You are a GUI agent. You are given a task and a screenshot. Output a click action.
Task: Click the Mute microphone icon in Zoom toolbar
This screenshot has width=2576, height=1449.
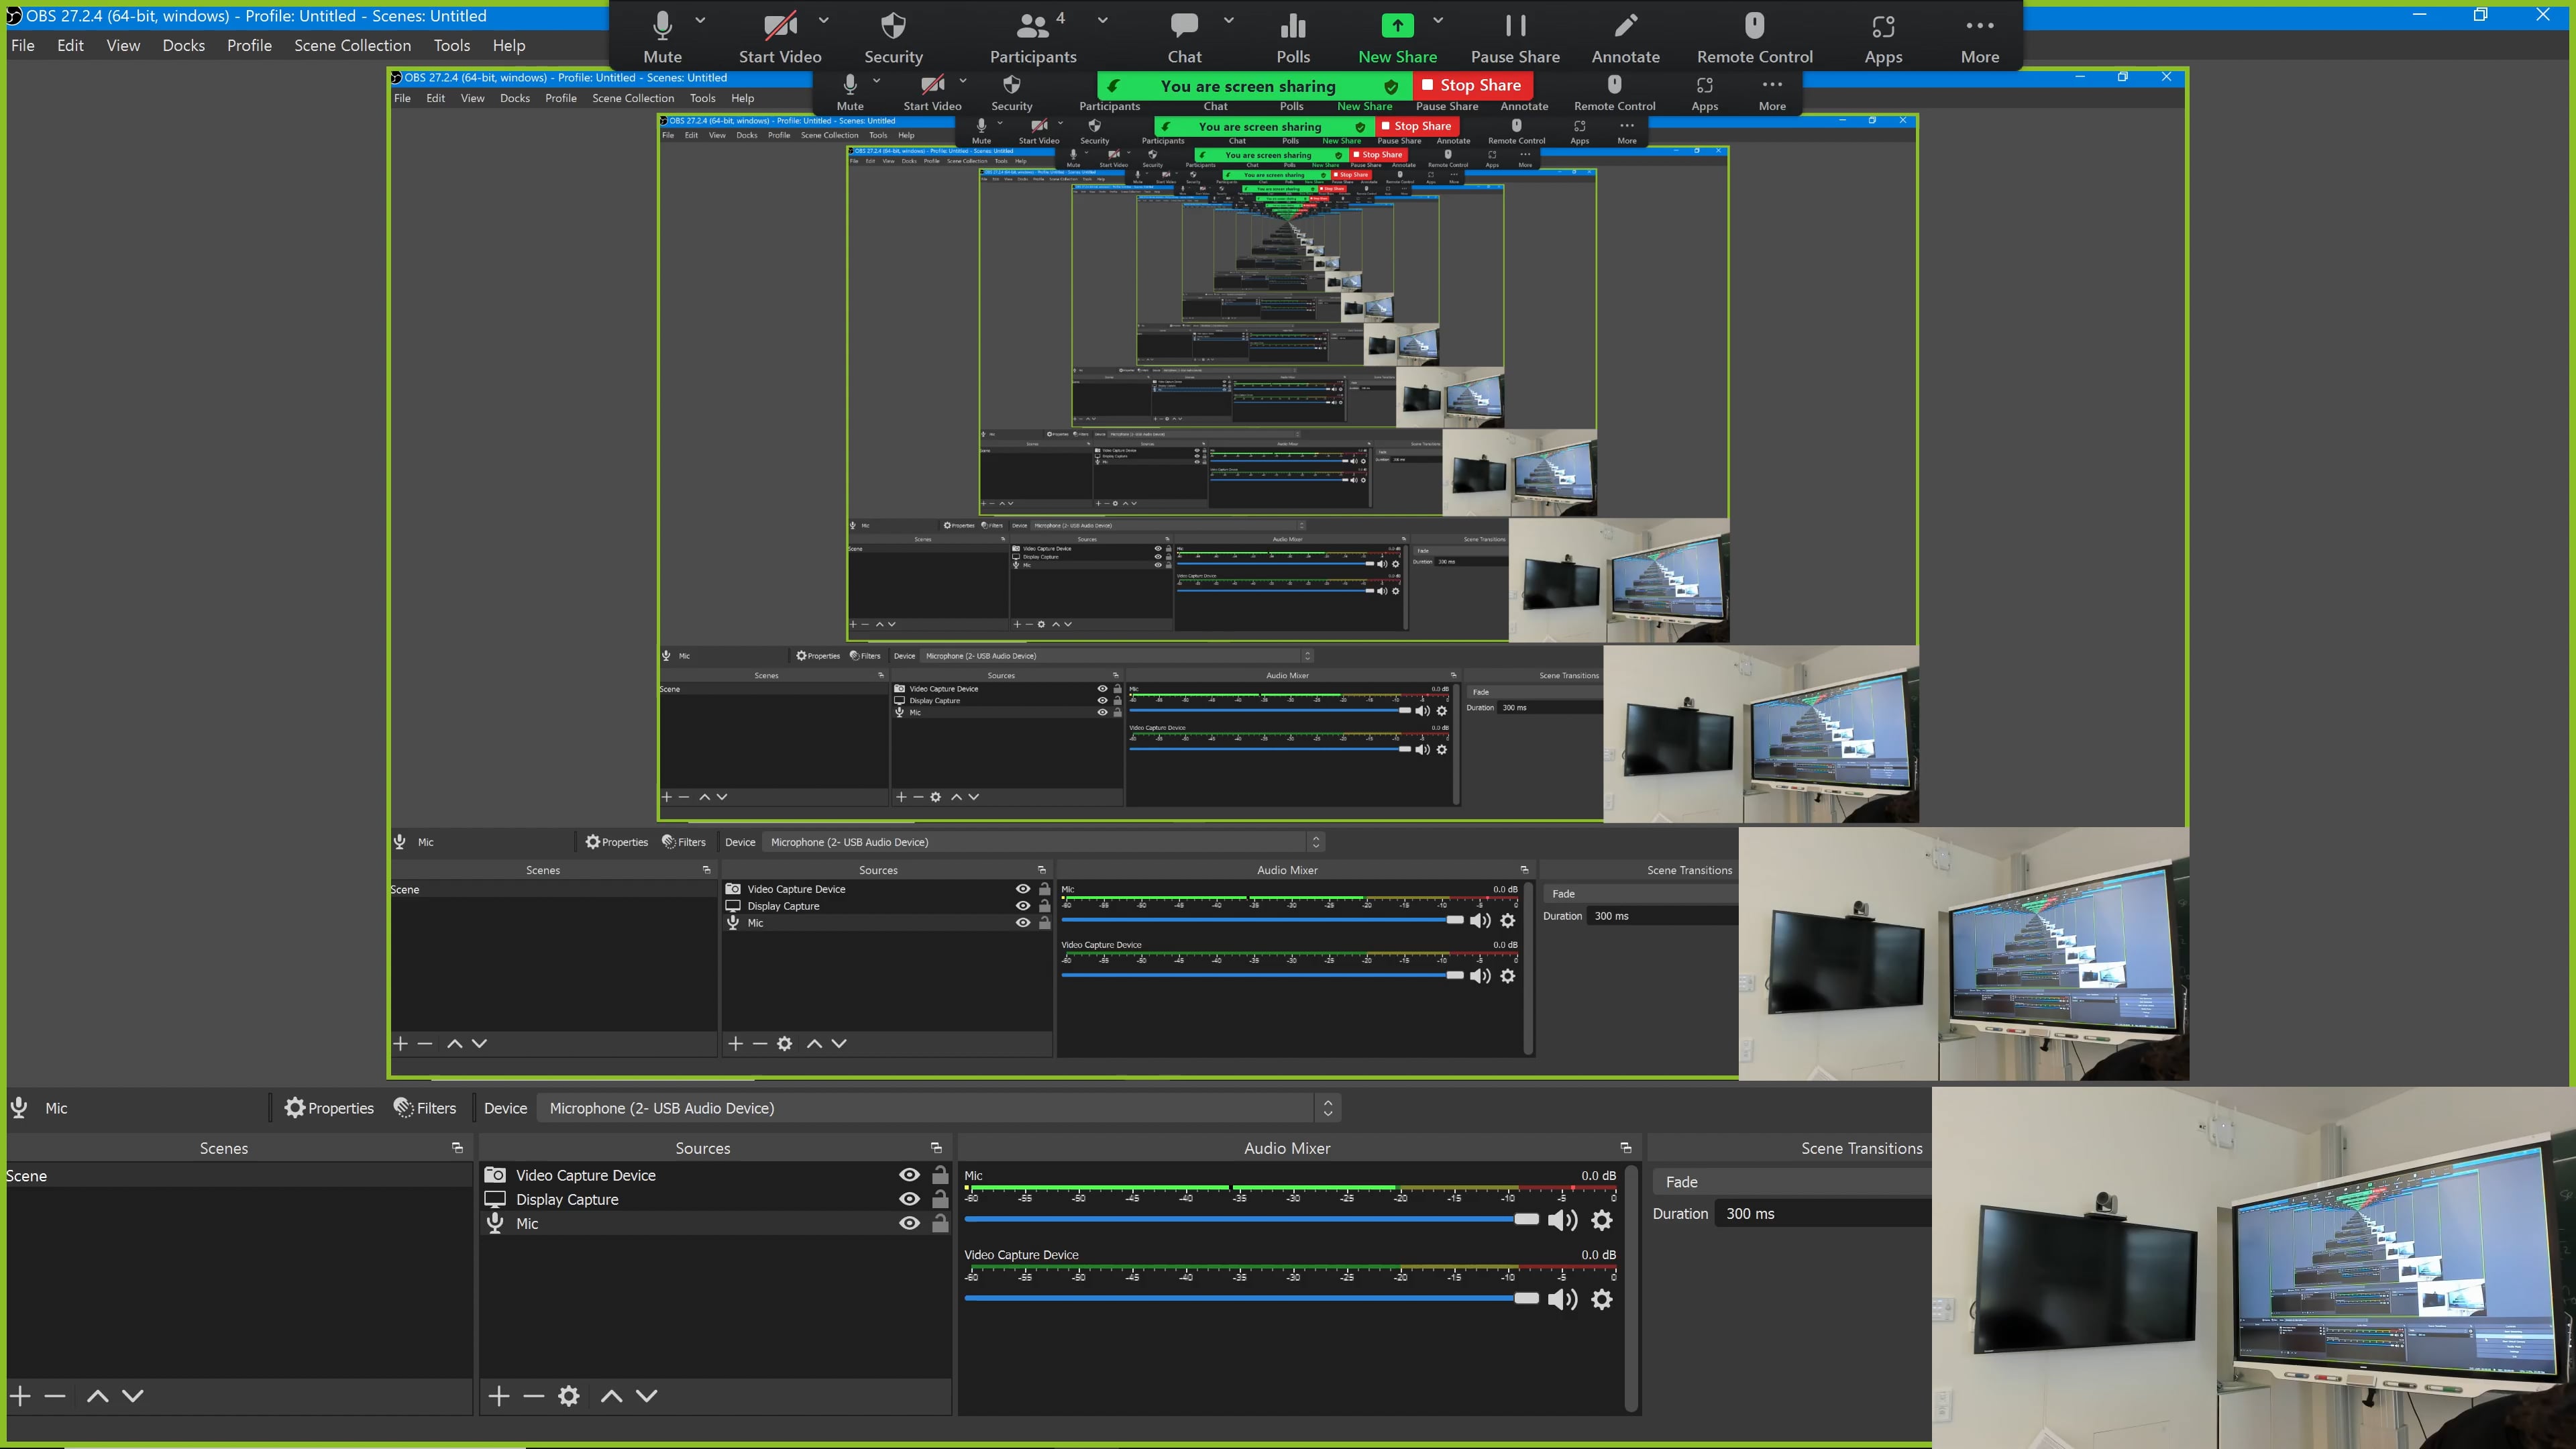point(662,26)
